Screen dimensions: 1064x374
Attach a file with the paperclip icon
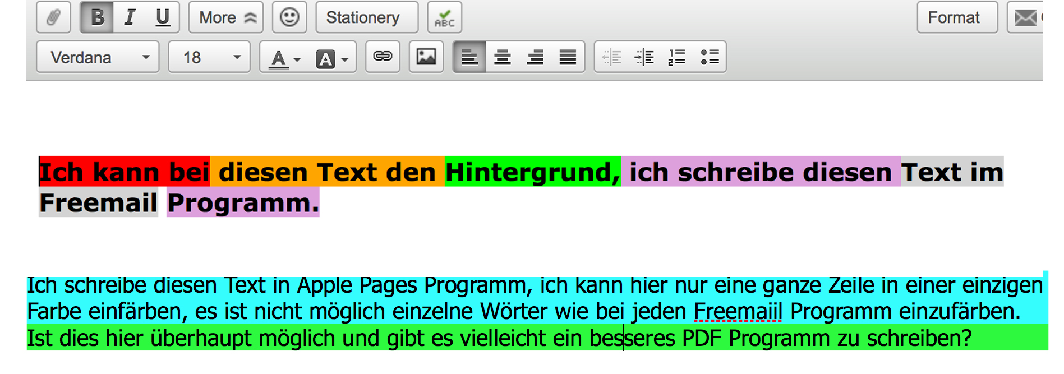pos(53,17)
